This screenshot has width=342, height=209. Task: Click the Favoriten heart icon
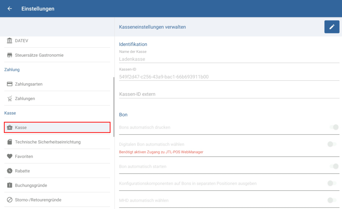[x=10, y=156]
